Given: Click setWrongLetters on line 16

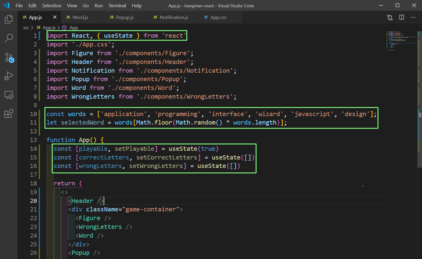Looking at the screenshot, I should 156,166.
